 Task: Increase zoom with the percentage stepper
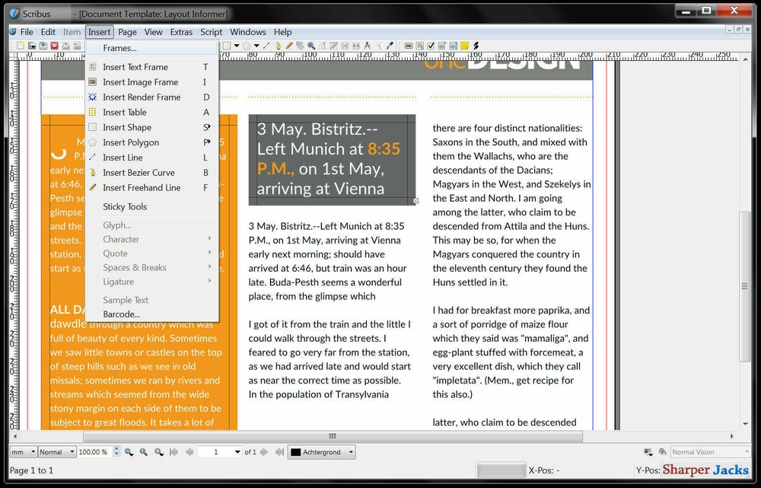pos(116,449)
